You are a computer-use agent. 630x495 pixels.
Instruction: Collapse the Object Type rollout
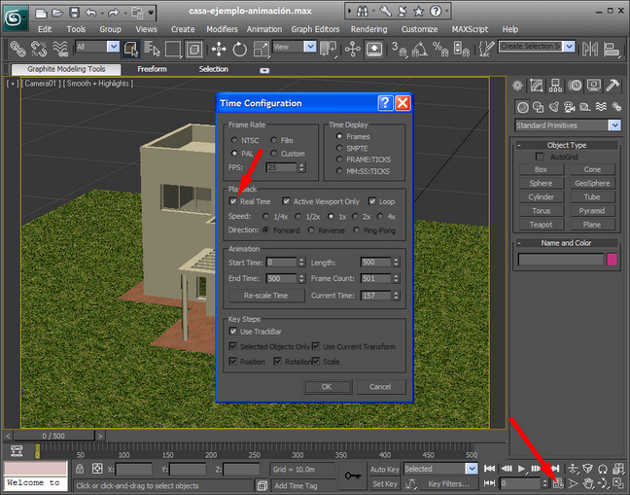567,145
